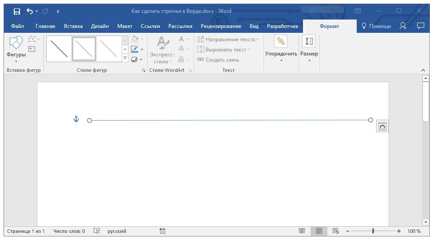Zoom out with the minus button

[348, 231]
